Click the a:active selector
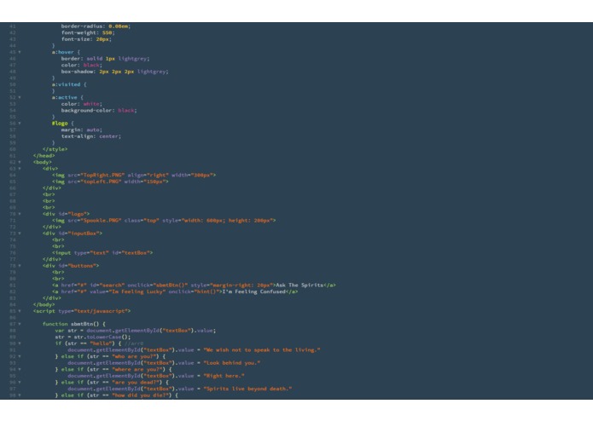The height and width of the screenshot is (421, 593). point(64,97)
